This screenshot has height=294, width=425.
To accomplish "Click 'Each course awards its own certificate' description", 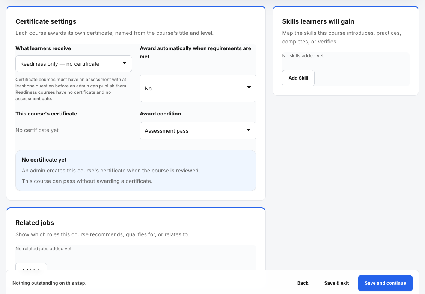I will tap(115, 33).
